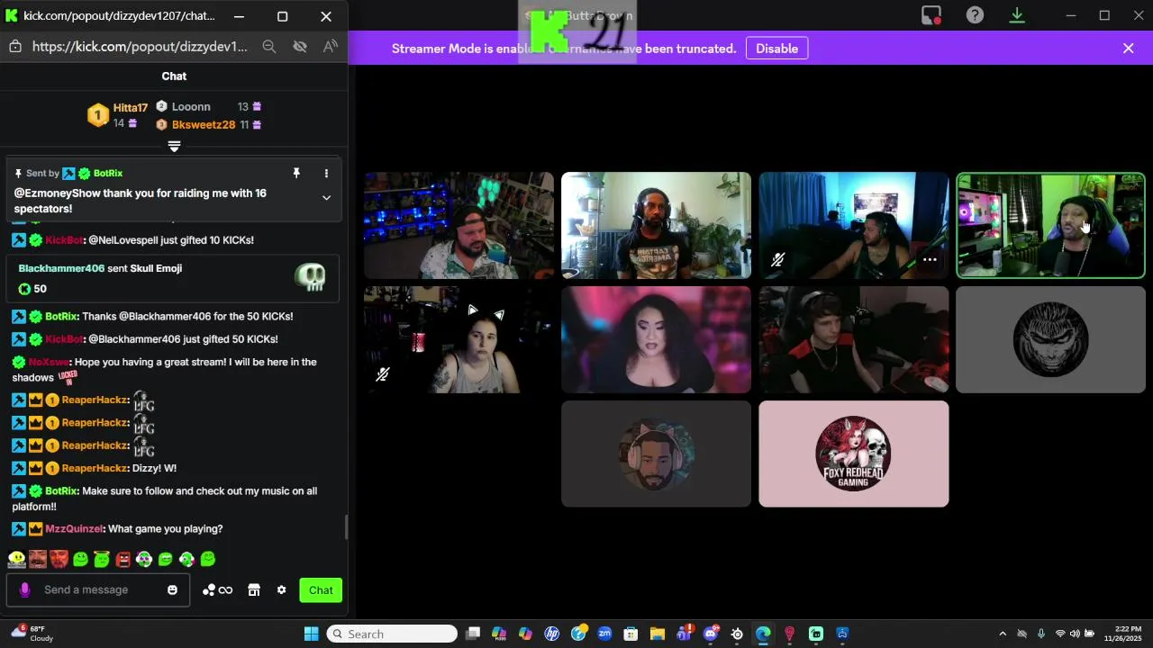
Task: Click the red-dot inbox icon at top
Action: coord(931,15)
